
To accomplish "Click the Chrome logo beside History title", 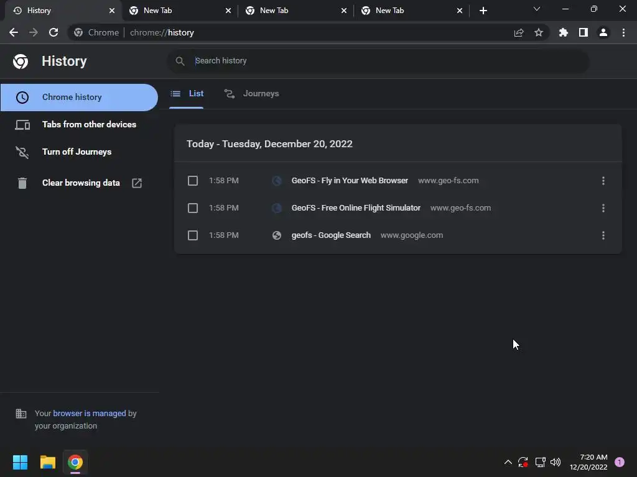I will coord(21,61).
